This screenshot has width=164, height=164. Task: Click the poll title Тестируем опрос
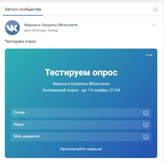coord(81,72)
